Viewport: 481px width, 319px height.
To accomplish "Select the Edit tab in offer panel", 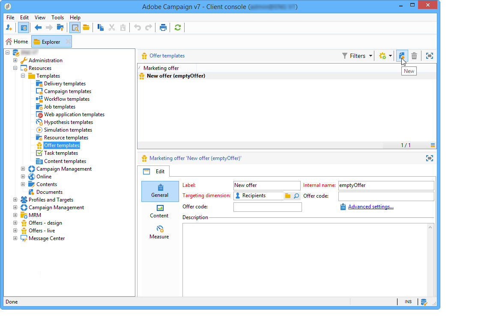I will pyautogui.click(x=154, y=172).
